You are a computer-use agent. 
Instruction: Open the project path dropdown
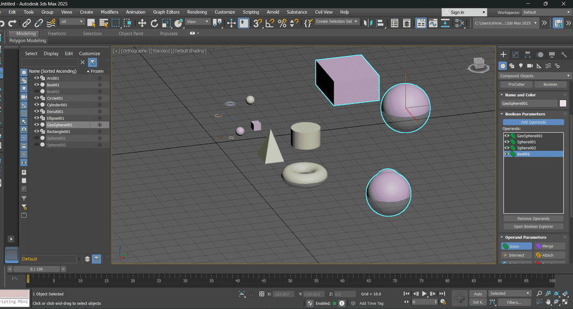tap(506, 23)
